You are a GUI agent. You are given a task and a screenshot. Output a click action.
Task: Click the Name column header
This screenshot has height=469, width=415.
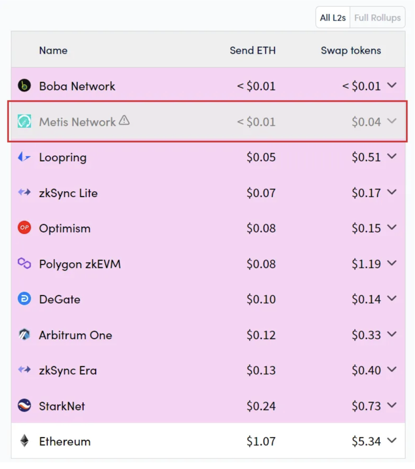pyautogui.click(x=53, y=50)
